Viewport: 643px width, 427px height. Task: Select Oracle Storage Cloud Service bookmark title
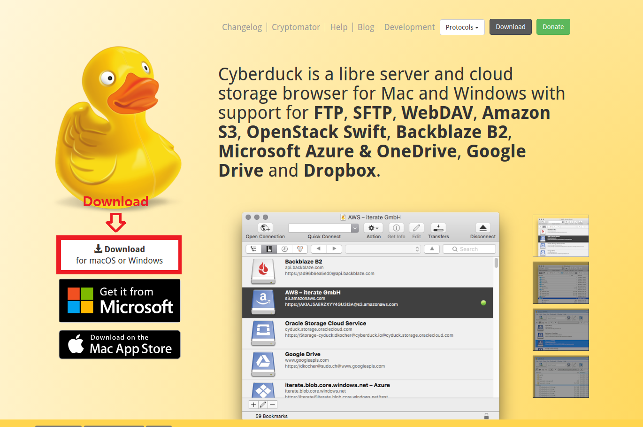point(325,323)
